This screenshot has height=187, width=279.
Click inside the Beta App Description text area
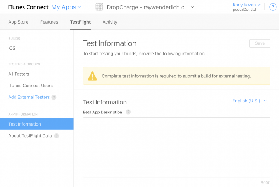pos(176,147)
